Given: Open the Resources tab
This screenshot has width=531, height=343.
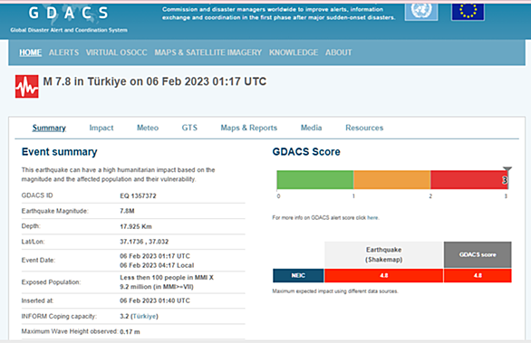Looking at the screenshot, I should pyautogui.click(x=364, y=128).
